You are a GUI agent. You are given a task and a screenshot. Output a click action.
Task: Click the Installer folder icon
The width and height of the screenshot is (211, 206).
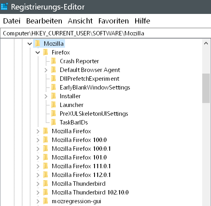(x=53, y=96)
